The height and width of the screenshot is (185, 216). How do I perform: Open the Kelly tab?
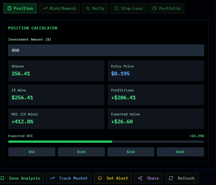pyautogui.click(x=95, y=8)
